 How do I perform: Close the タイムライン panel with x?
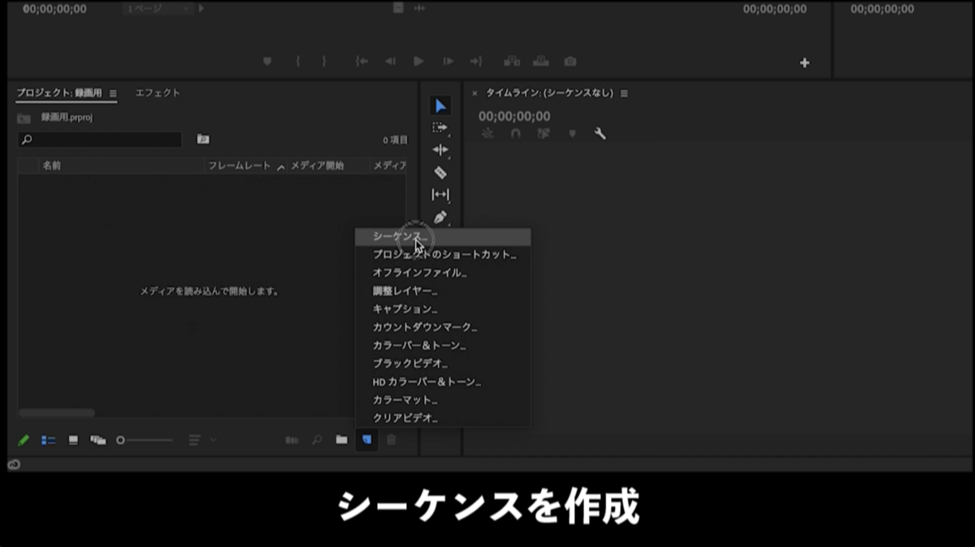click(474, 93)
